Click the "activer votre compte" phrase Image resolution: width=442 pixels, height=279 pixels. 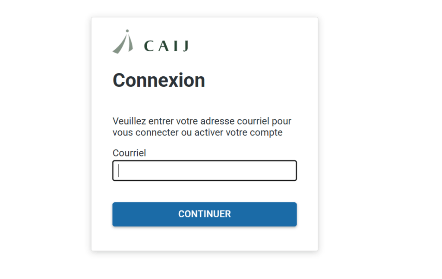[238, 132]
